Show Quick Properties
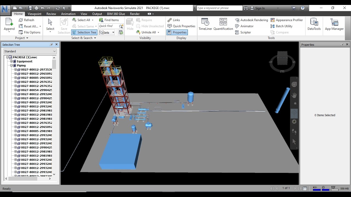The height and width of the screenshot is (197, 351). (181, 26)
